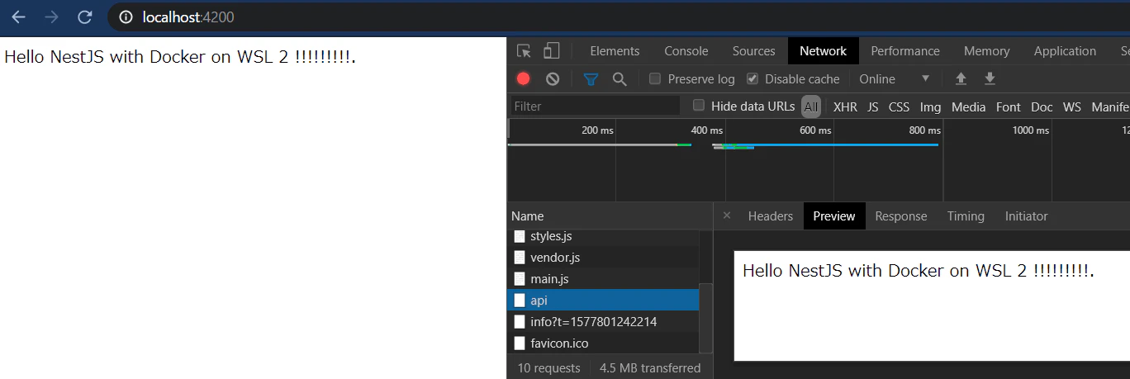Open the Headers details tab

770,216
